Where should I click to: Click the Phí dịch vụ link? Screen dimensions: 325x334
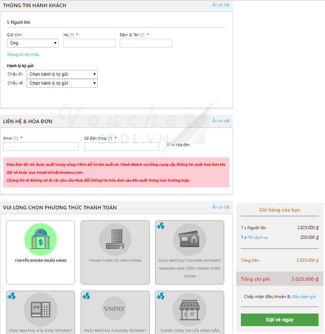pyautogui.click(x=257, y=237)
